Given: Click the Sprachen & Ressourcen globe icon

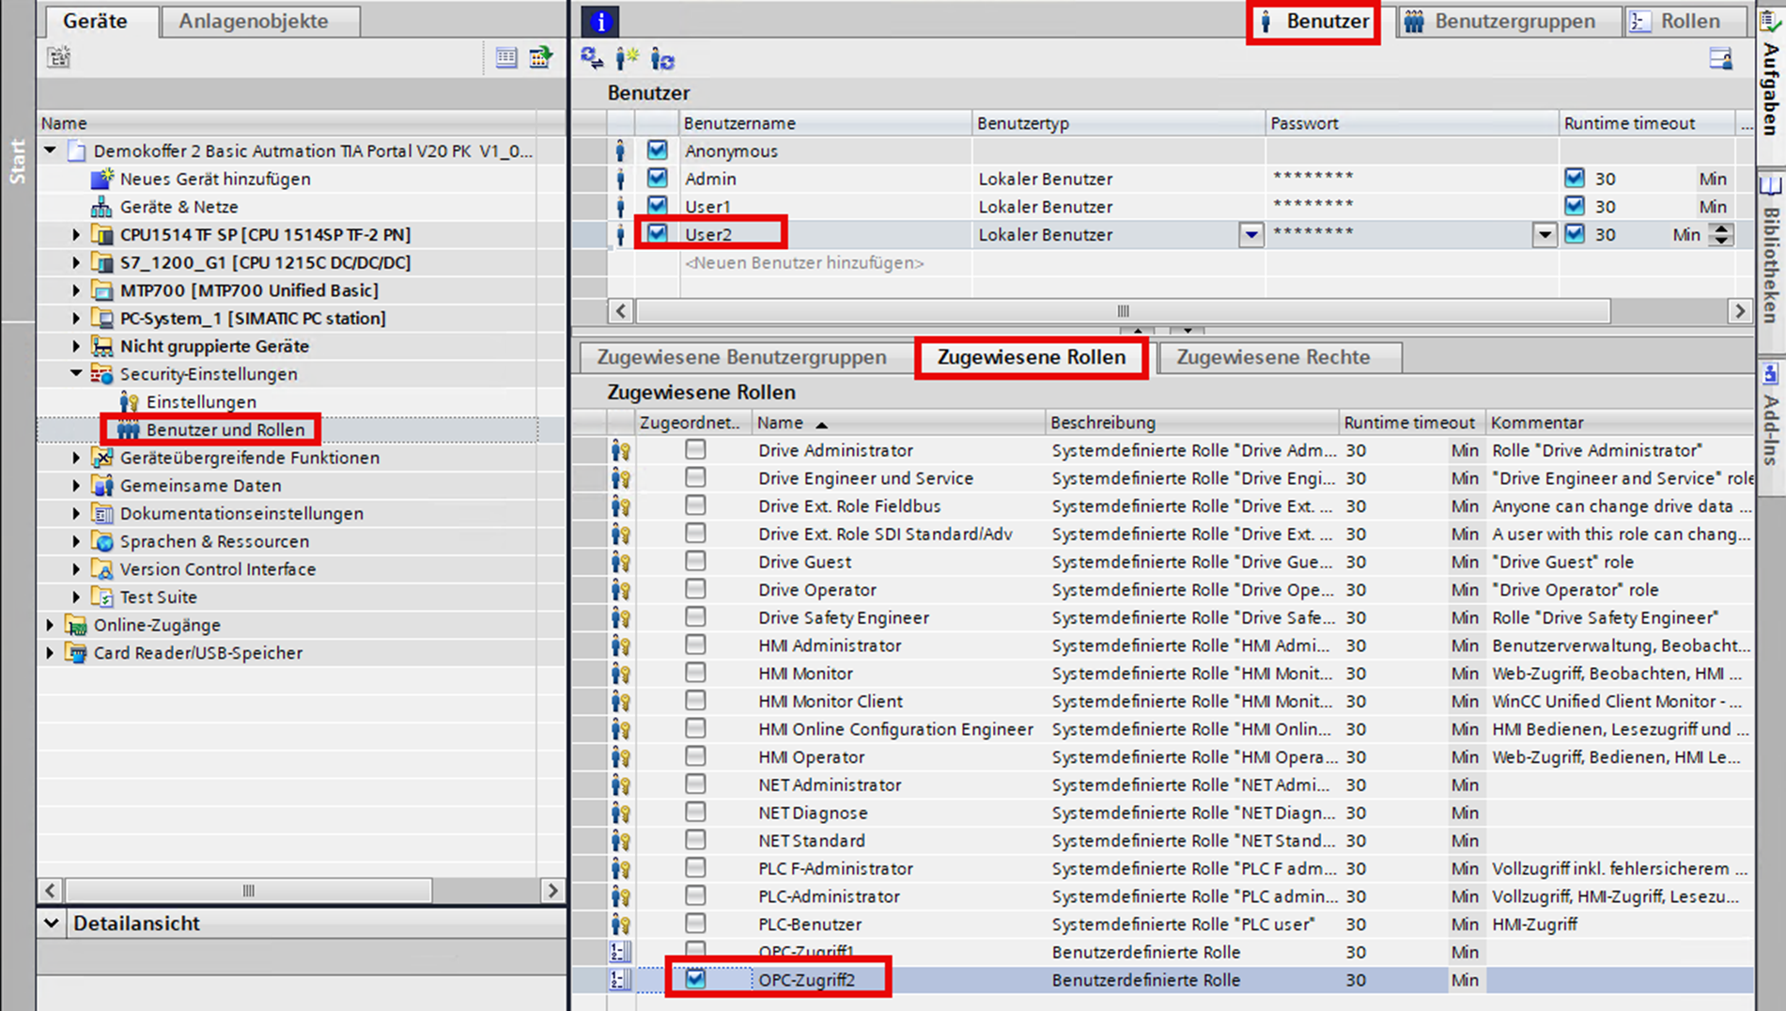Looking at the screenshot, I should 101,541.
